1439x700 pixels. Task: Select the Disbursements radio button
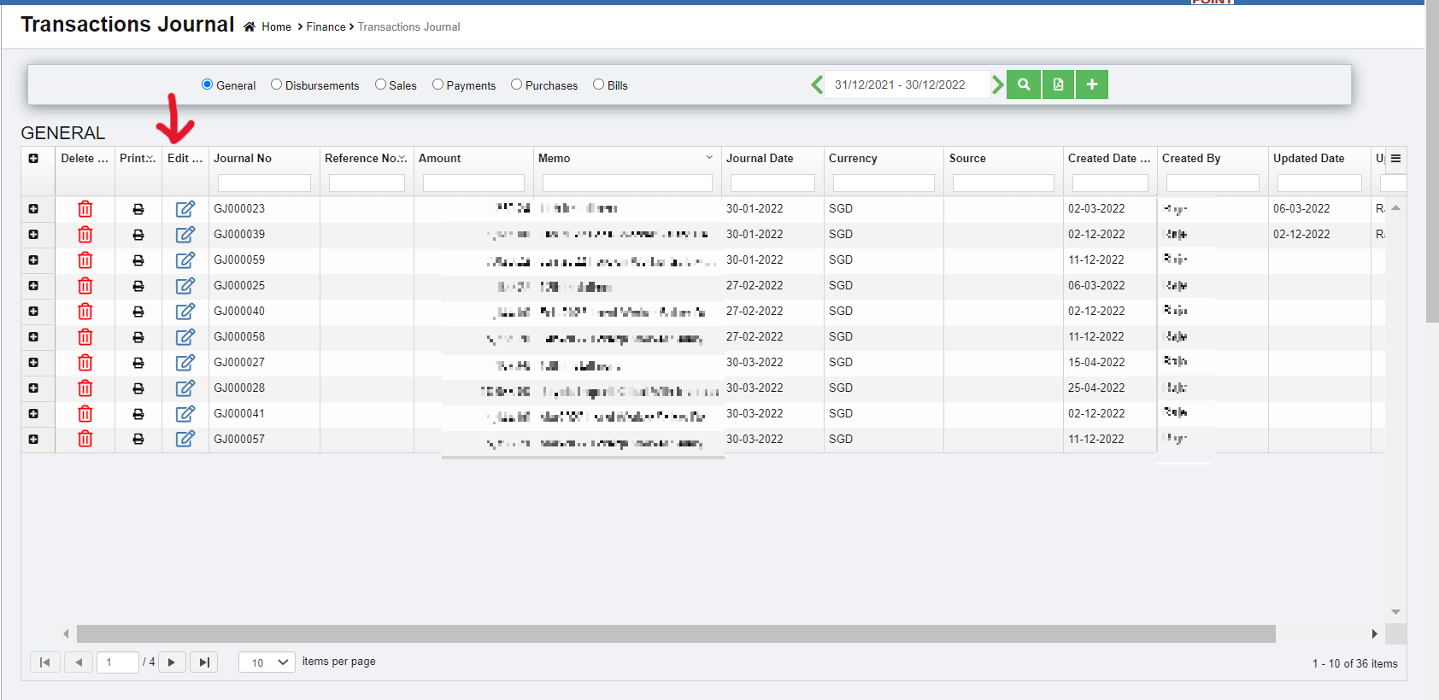pos(276,85)
